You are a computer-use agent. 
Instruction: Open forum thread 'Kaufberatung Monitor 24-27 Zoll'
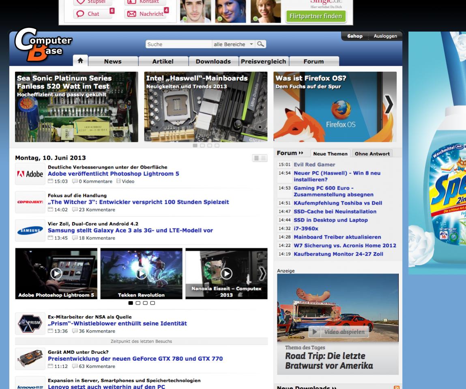click(339, 254)
